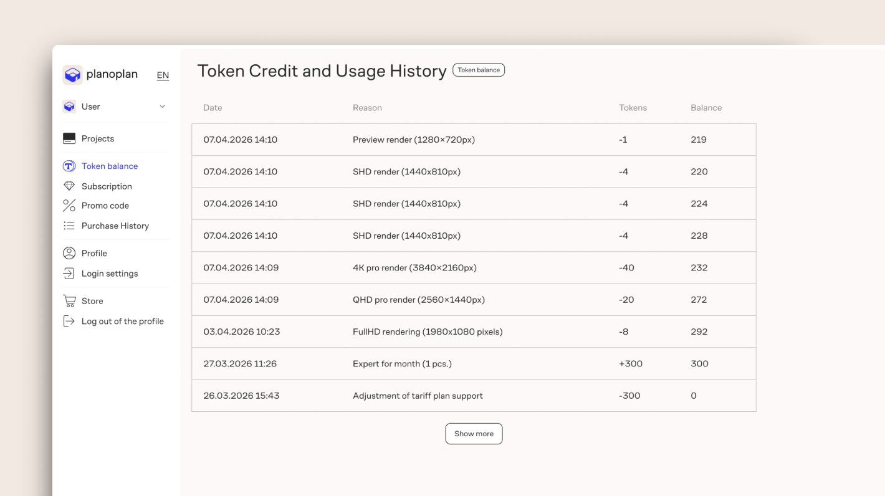Click the Promo code percent icon
The height and width of the screenshot is (496, 885).
click(x=69, y=206)
